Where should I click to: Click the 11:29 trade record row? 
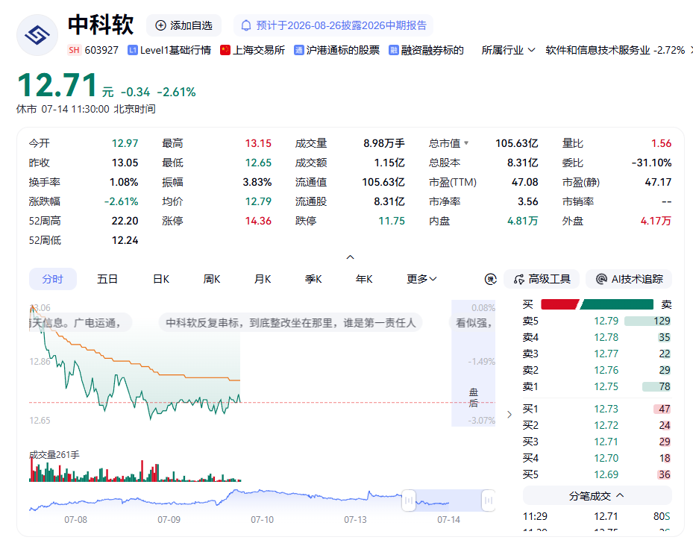pos(597,516)
